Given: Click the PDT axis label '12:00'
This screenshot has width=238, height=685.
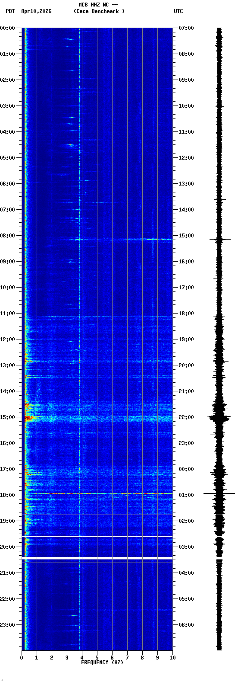Looking at the screenshot, I should point(7,339).
